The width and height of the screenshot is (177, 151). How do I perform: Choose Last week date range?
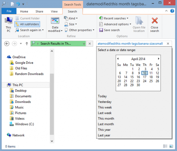pyautogui.click(x=105, y=113)
